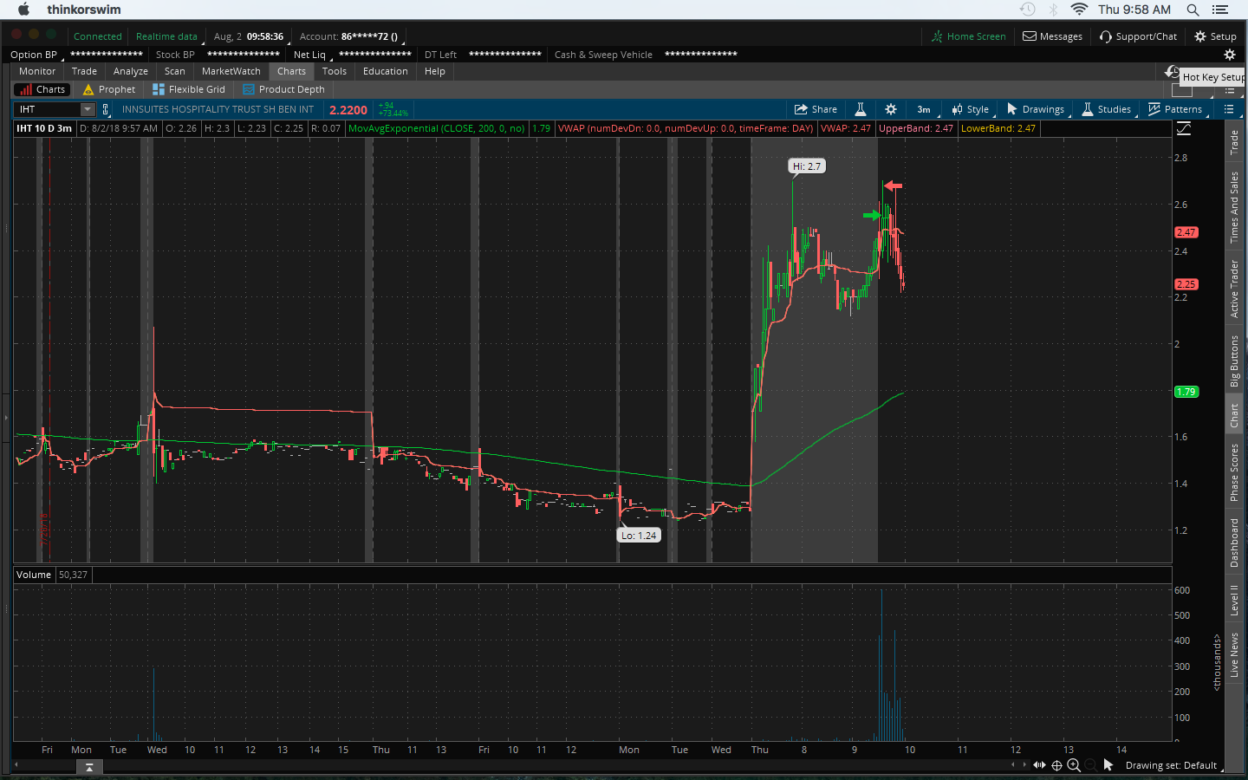Switch to the Tools tab
The height and width of the screenshot is (780, 1248).
coord(335,71)
